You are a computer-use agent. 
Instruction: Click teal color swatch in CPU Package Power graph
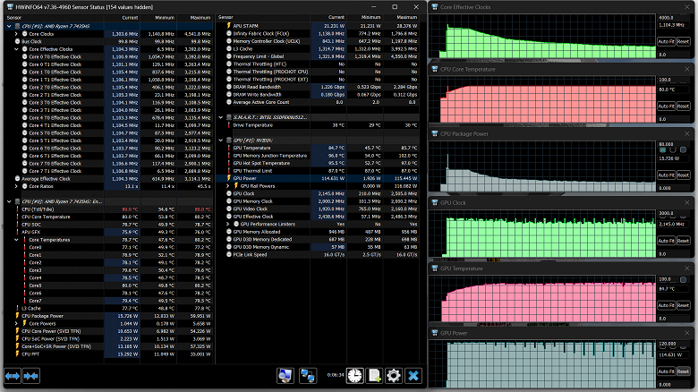pos(663,149)
